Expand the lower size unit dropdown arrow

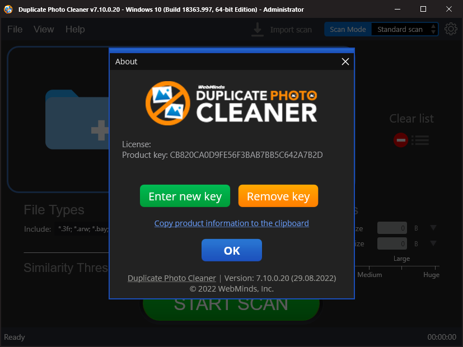[x=433, y=243]
